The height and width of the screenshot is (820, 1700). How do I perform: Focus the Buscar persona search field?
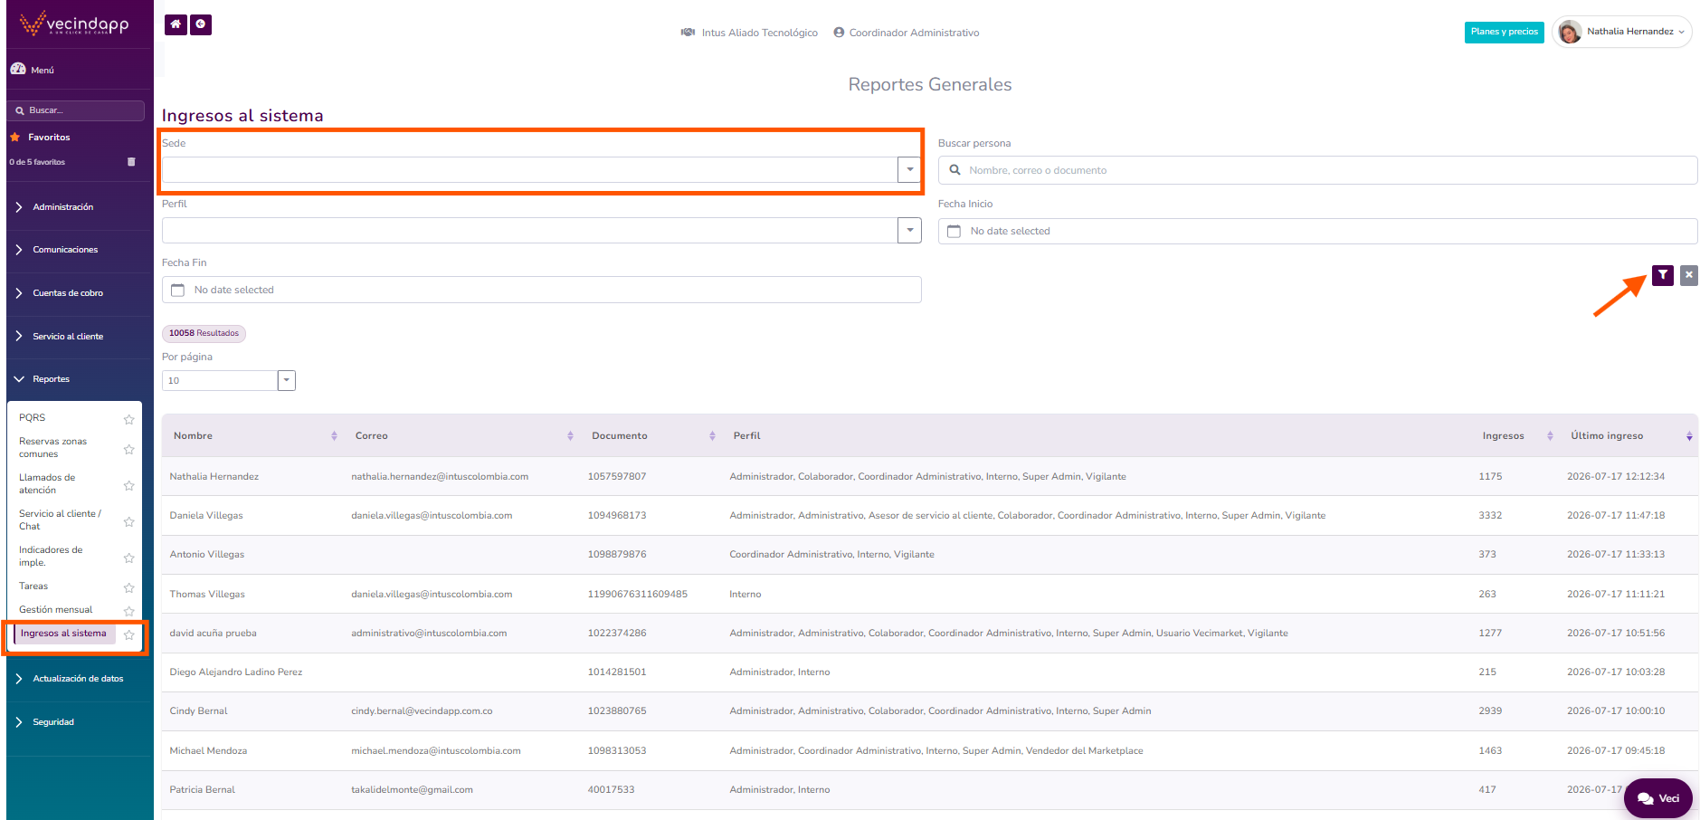point(1317,170)
